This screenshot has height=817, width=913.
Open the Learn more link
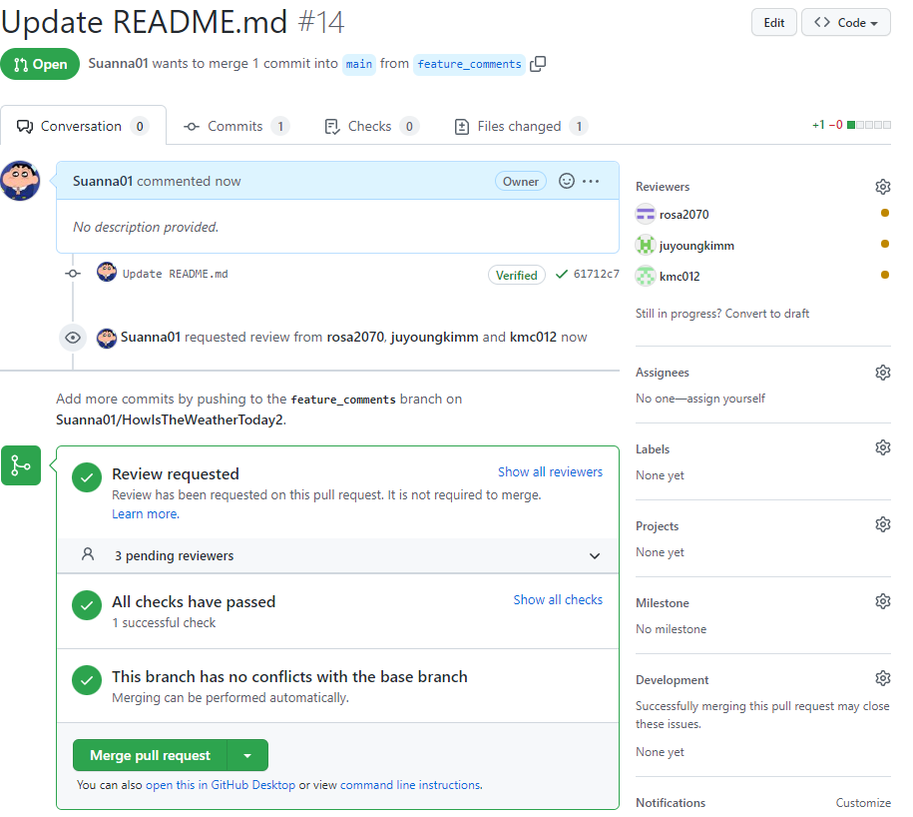click(146, 514)
